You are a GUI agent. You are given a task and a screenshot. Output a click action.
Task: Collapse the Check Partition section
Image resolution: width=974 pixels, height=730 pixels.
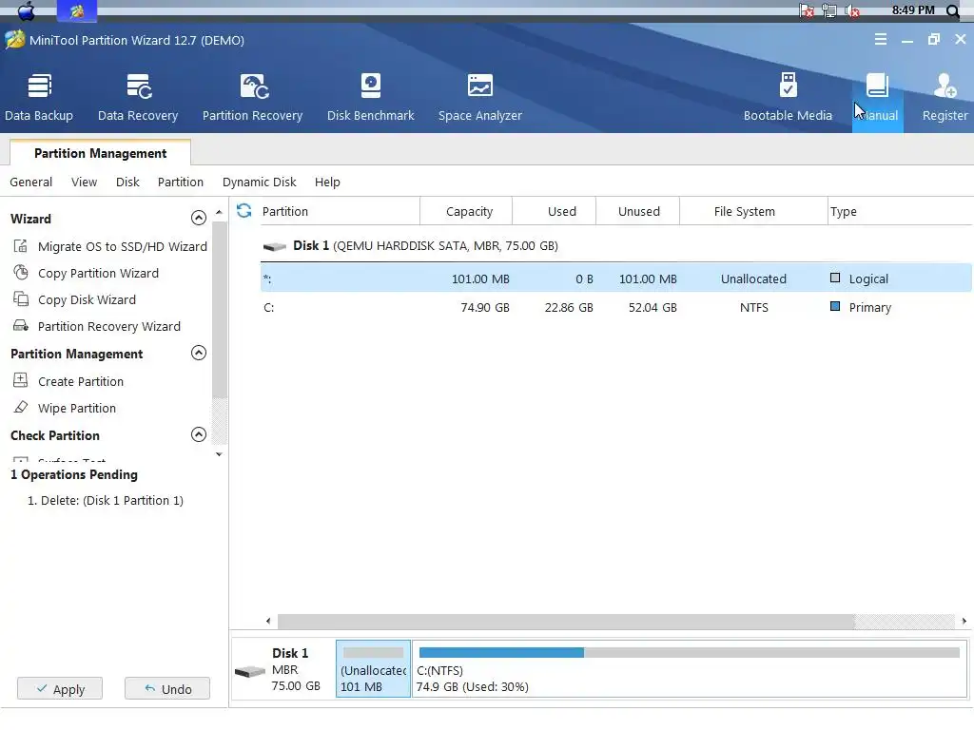point(198,434)
